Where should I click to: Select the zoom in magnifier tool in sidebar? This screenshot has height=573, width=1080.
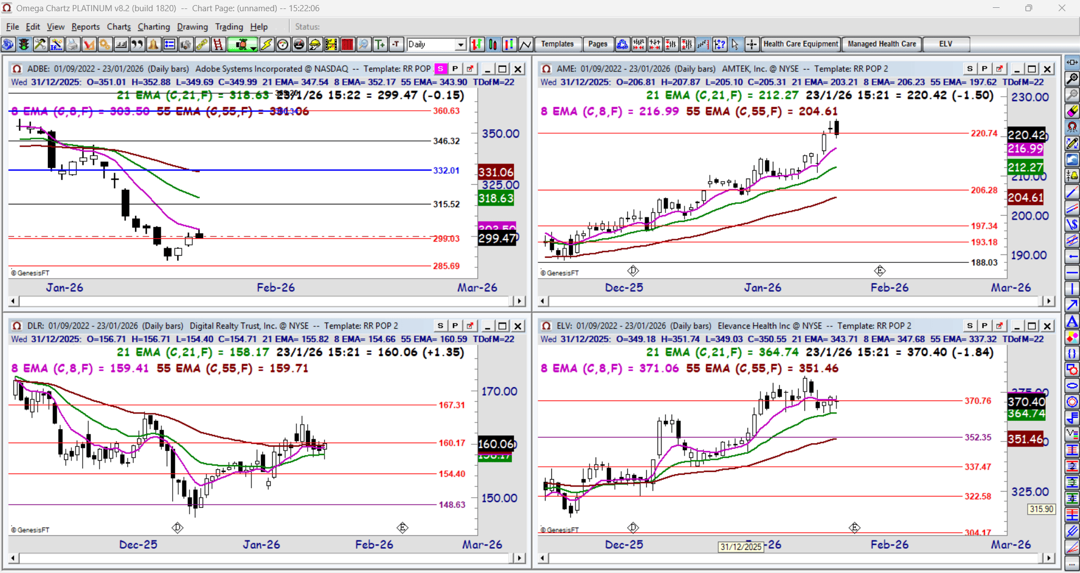1072,79
